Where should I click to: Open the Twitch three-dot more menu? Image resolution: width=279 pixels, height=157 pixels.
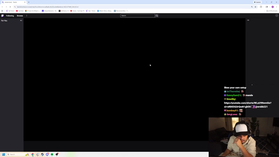coord(27,16)
